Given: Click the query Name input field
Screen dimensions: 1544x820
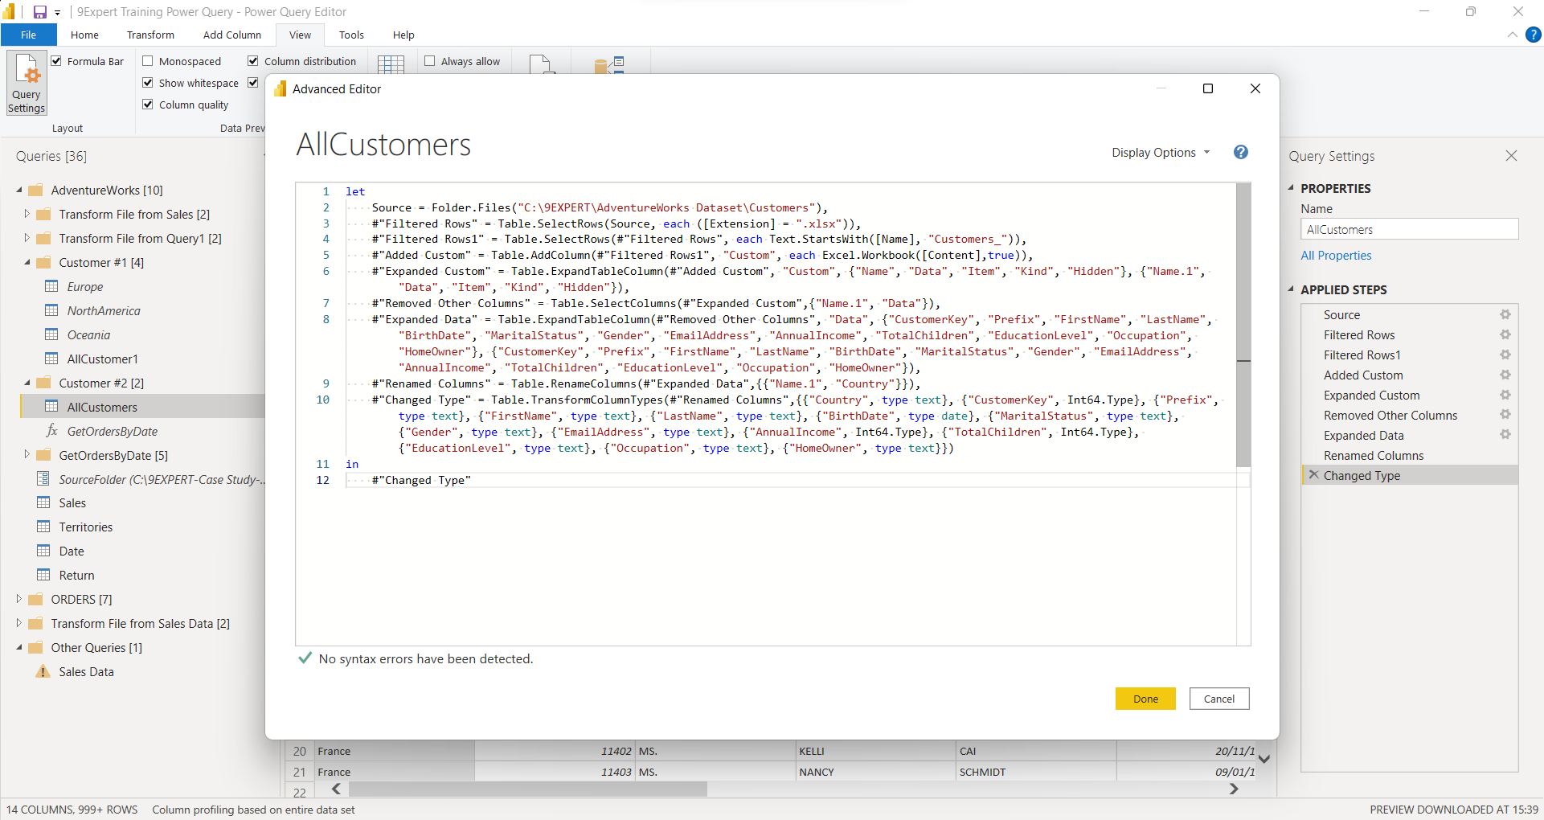Looking at the screenshot, I should pos(1409,229).
